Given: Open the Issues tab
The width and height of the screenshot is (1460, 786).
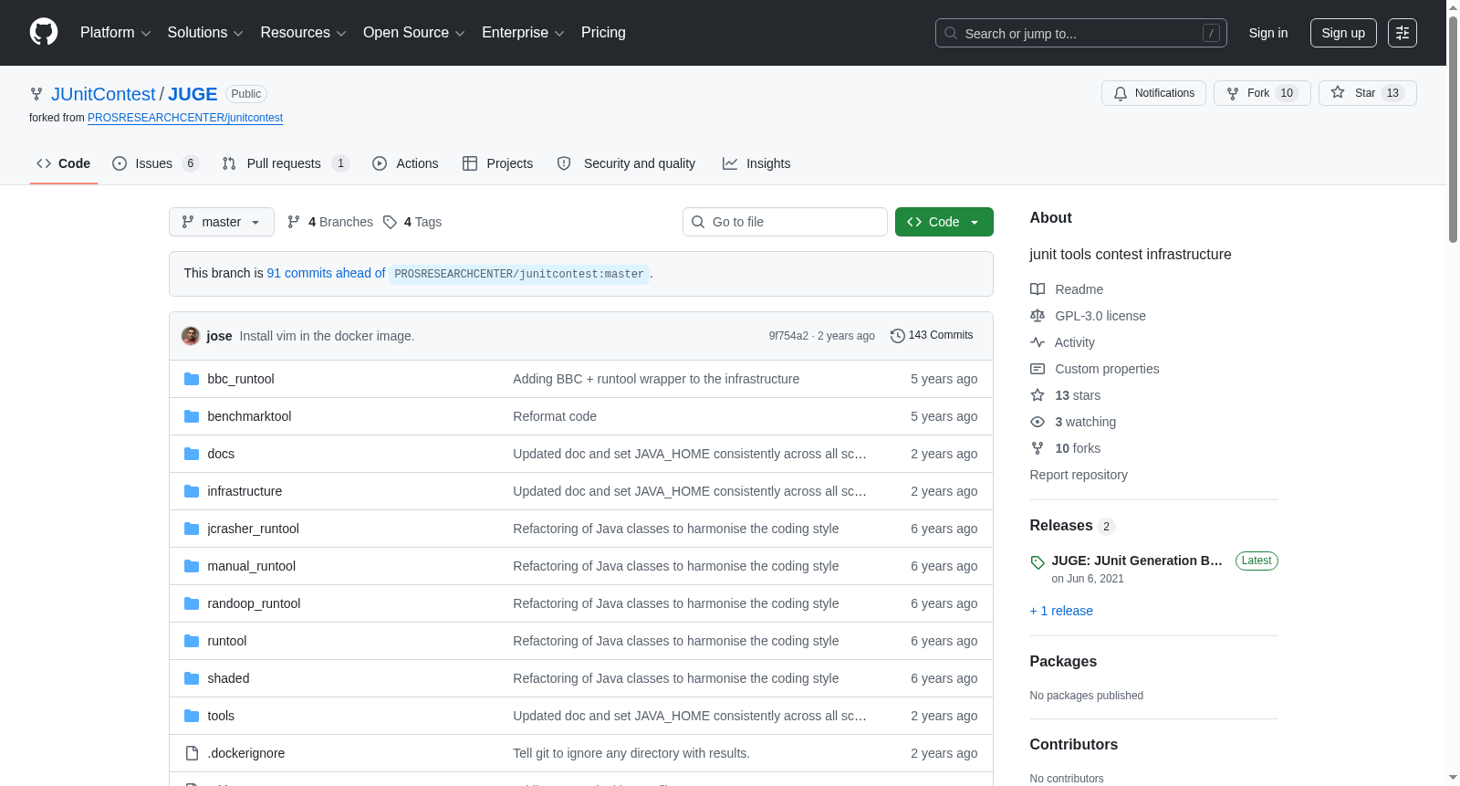Looking at the screenshot, I should coord(155,163).
